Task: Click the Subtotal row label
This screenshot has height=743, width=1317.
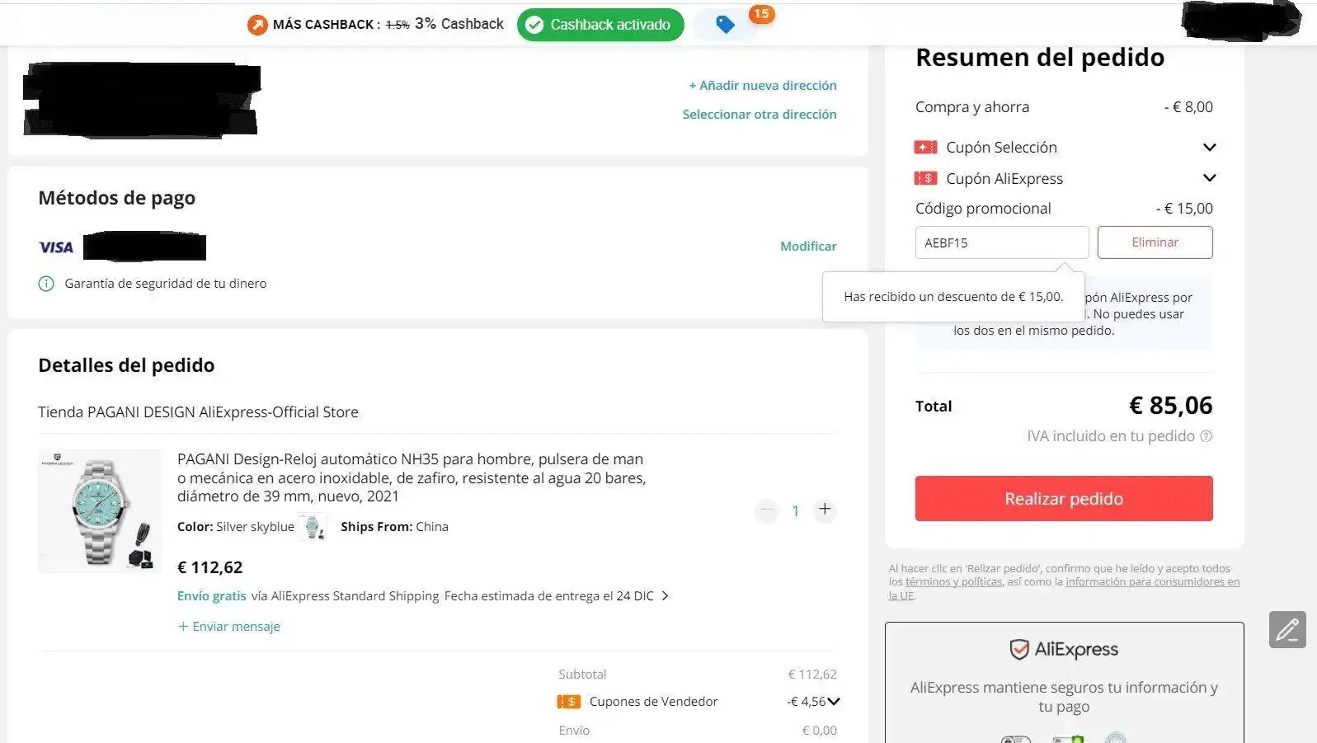Action: click(582, 675)
